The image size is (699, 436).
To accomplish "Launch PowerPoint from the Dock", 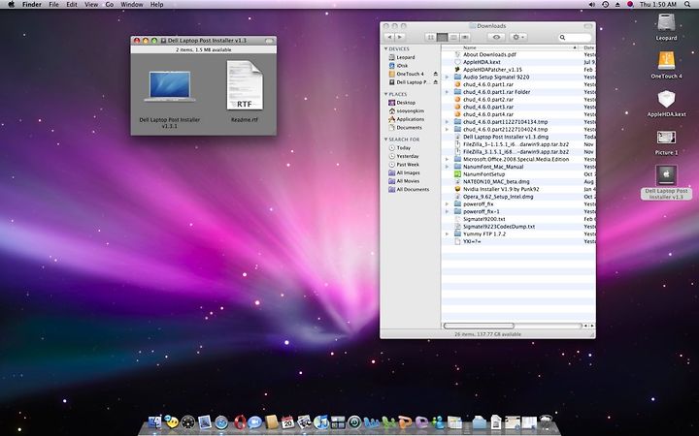I will tap(405, 422).
